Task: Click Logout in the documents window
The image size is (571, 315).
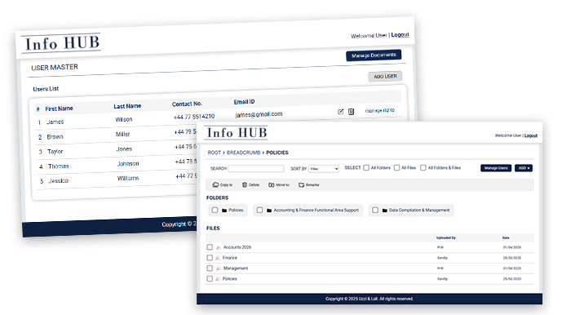Action: [530, 135]
